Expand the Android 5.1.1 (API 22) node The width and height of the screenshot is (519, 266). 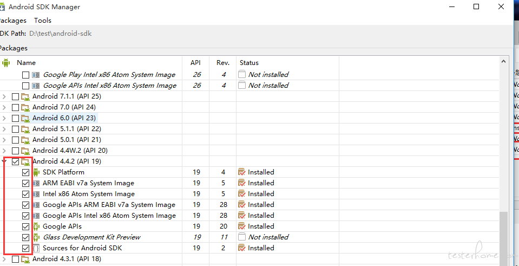point(4,129)
